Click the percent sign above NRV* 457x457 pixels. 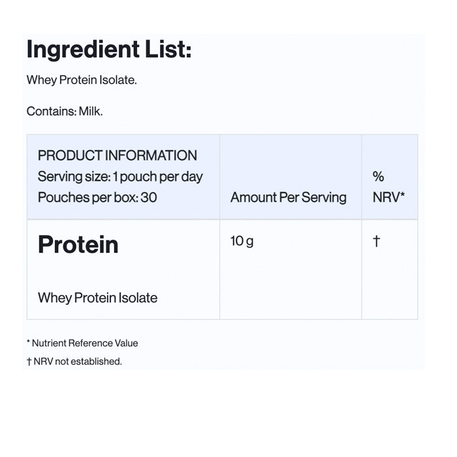coord(378,176)
